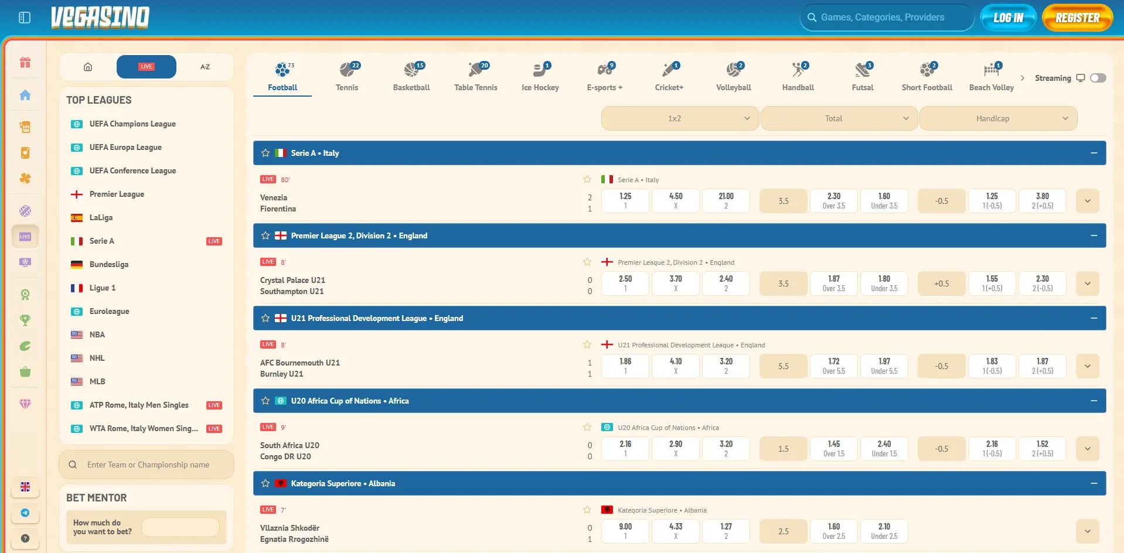
Task: Favorite the South Africa U20 match star
Action: 587,427
